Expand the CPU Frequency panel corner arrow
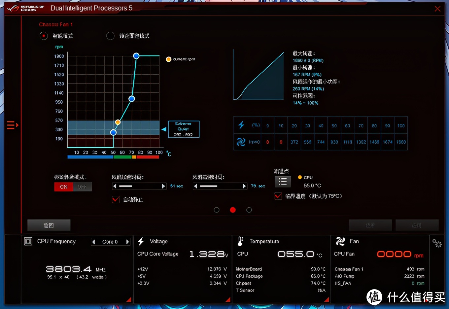The height and width of the screenshot is (309, 449). [x=129, y=299]
